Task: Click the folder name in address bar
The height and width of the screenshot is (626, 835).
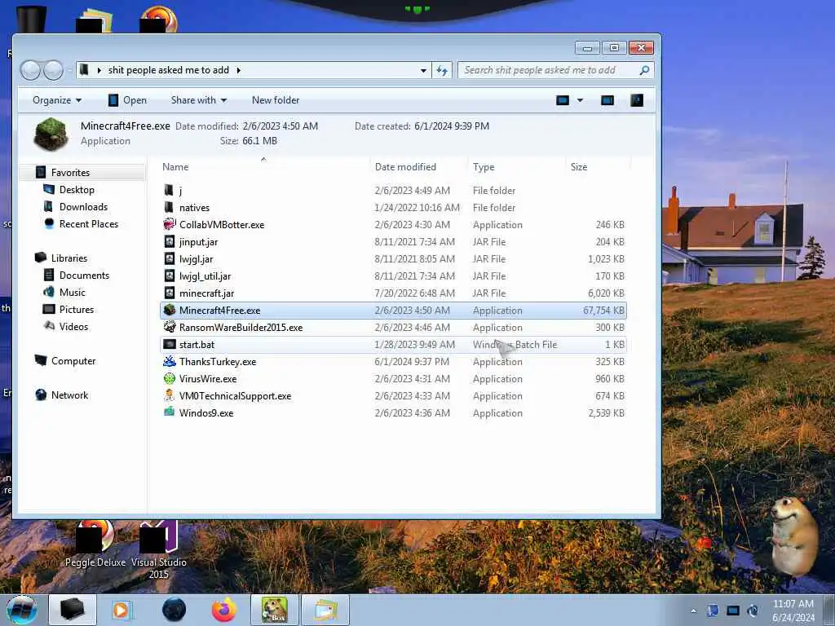Action: tap(168, 70)
